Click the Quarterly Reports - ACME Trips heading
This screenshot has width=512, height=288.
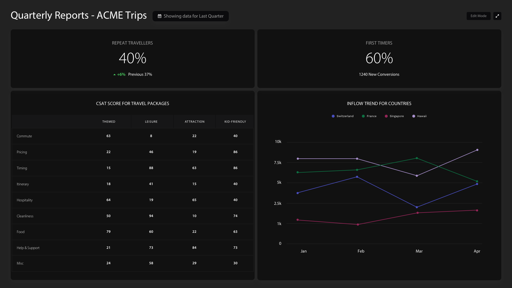[x=79, y=15]
